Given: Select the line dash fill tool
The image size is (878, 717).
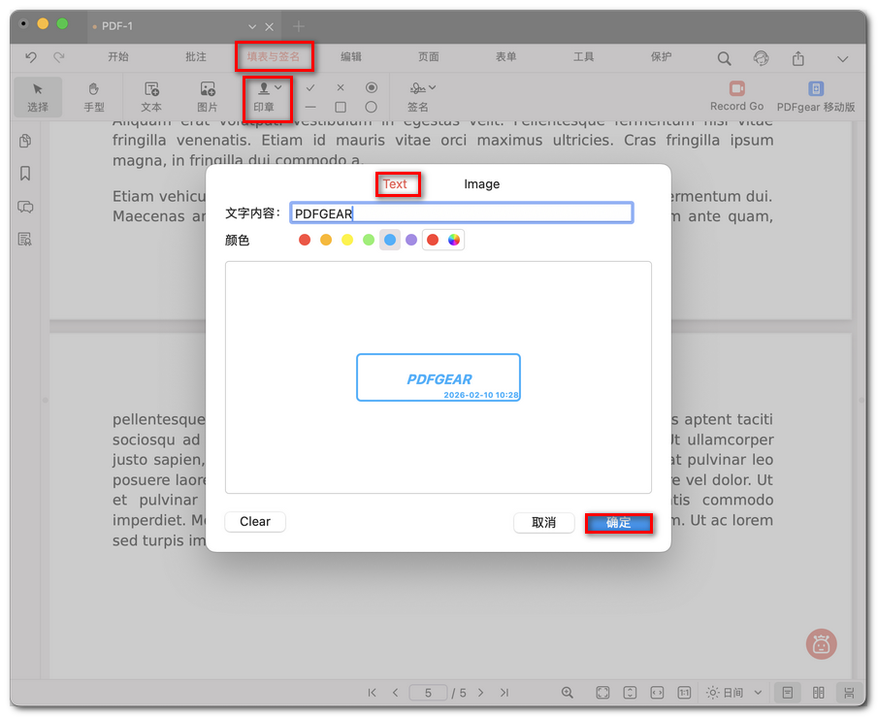Looking at the screenshot, I should 310,107.
